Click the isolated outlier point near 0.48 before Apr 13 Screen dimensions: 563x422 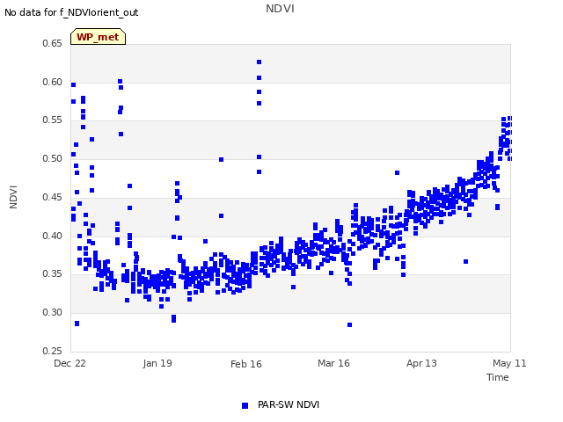(x=397, y=172)
